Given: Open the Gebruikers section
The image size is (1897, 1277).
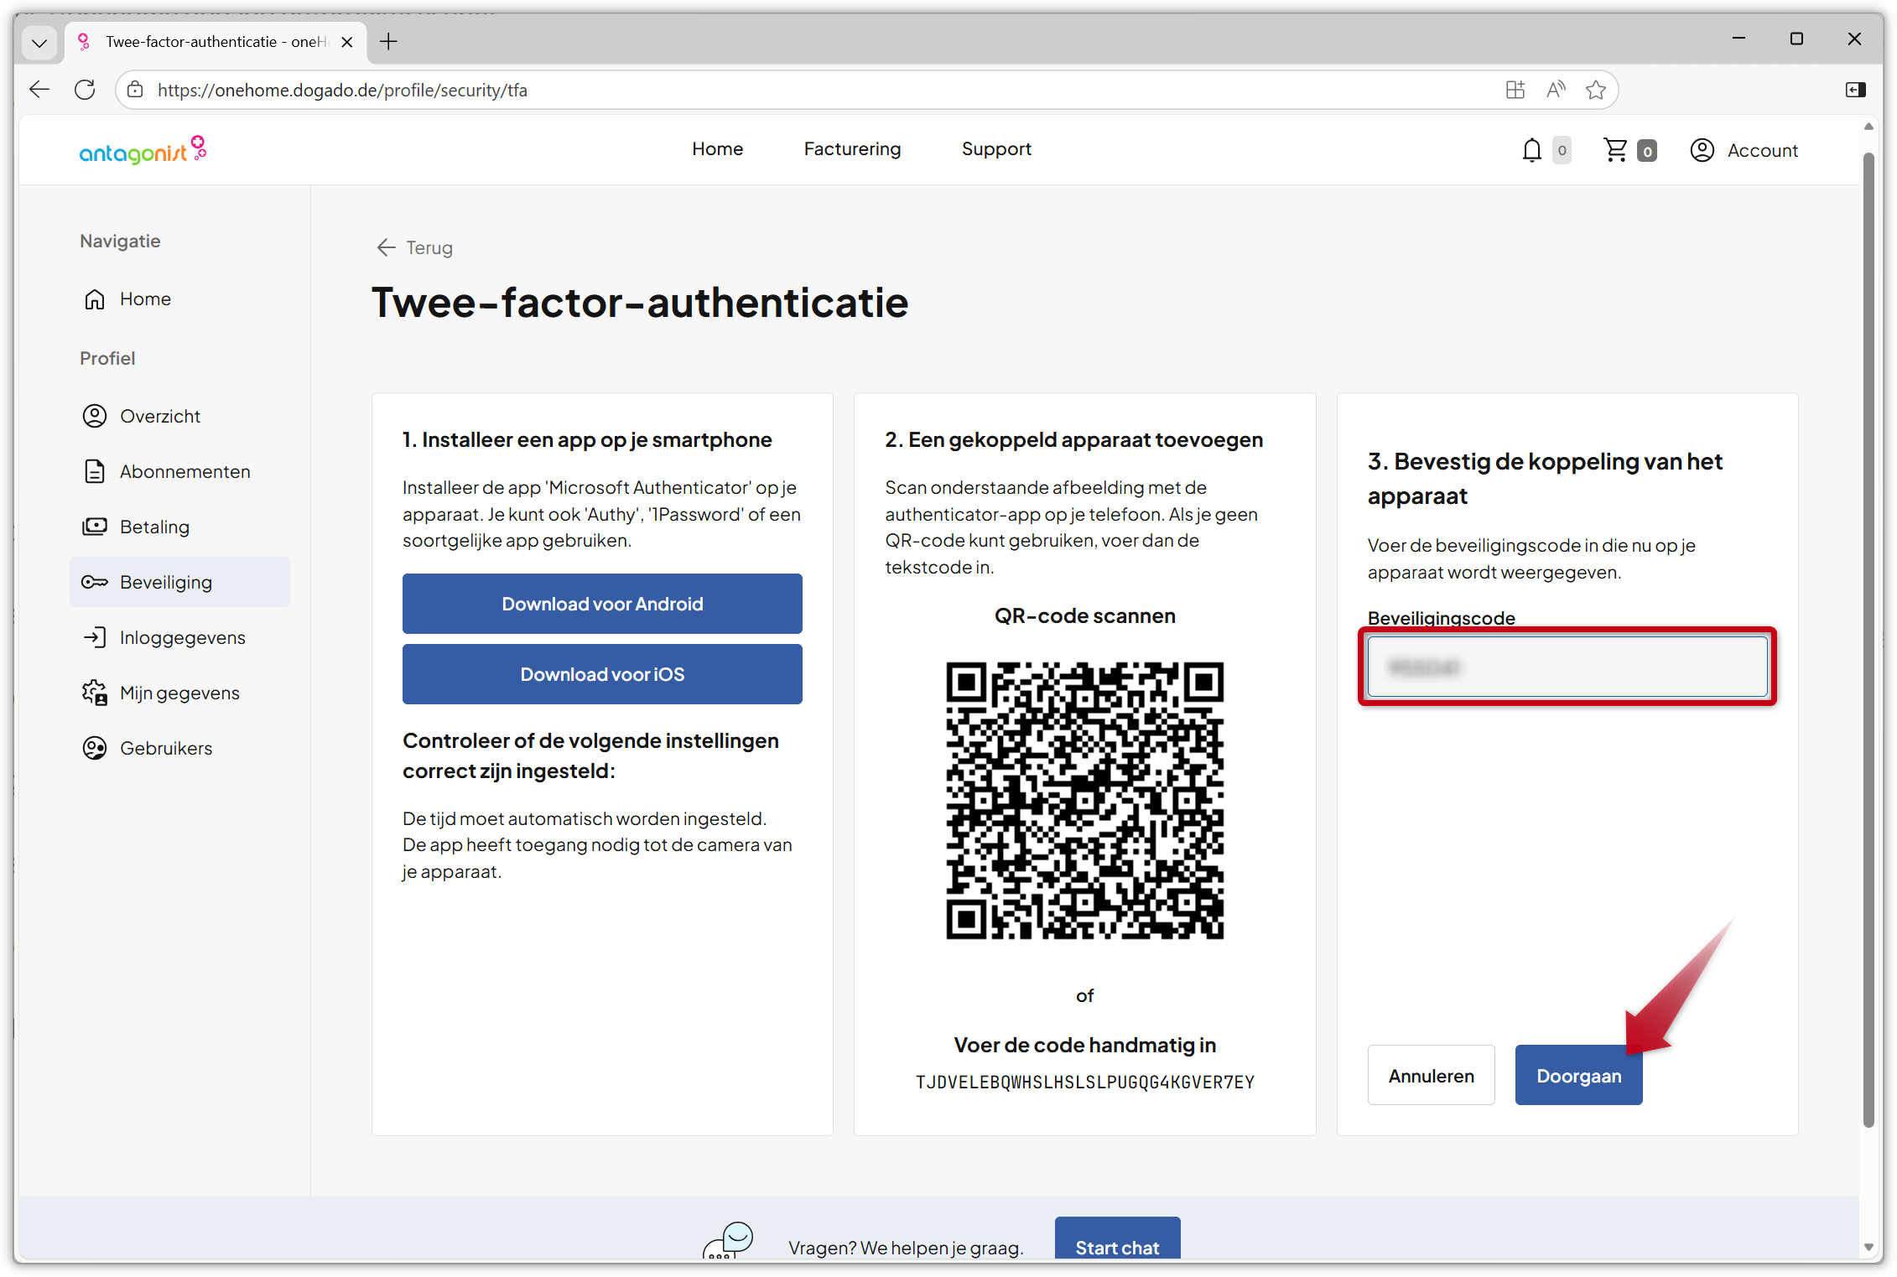Looking at the screenshot, I should tap(165, 748).
